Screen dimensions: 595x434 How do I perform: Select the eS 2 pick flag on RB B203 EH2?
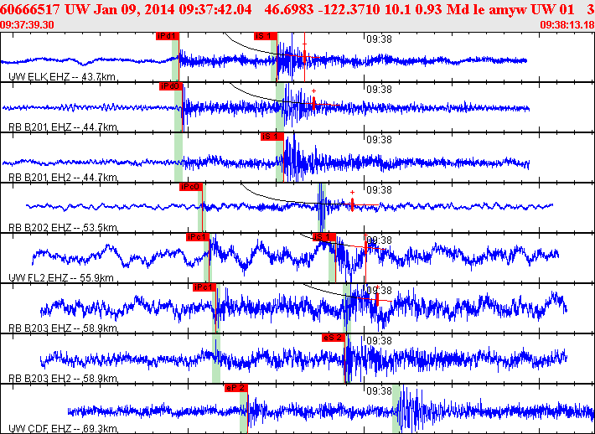[334, 338]
